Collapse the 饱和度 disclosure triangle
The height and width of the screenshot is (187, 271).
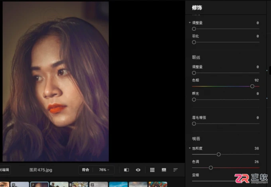tap(190, 148)
